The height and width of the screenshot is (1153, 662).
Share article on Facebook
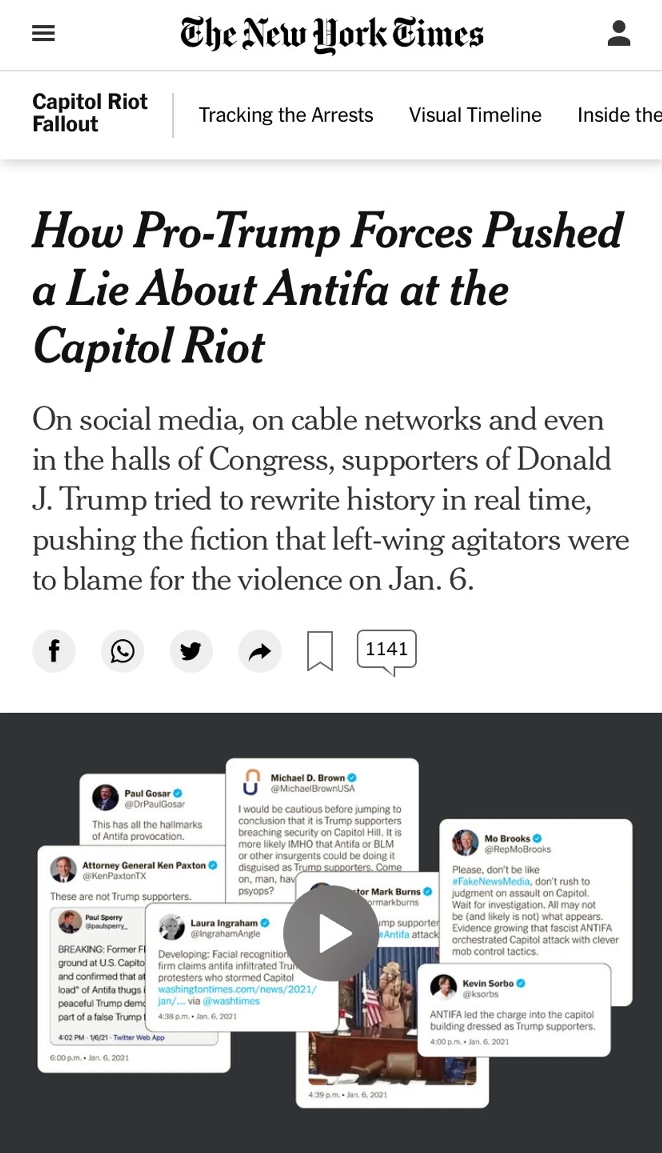[x=54, y=651]
